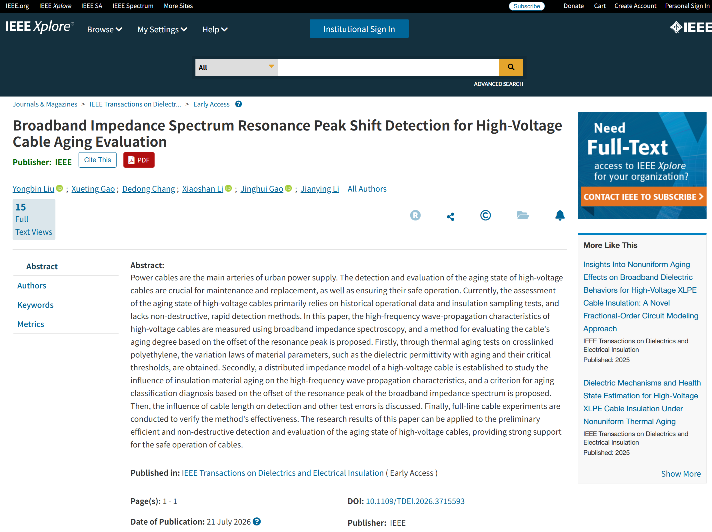This screenshot has height=532, width=712.
Task: Open author Dedong Chang's profile
Action: pyautogui.click(x=149, y=189)
